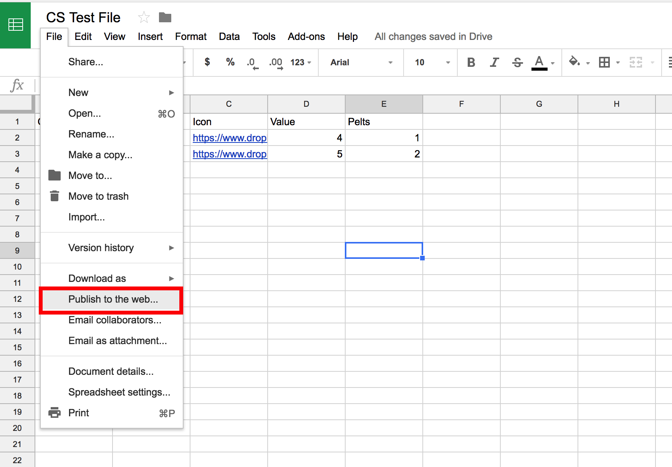Click the increase decimal places button

click(276, 63)
